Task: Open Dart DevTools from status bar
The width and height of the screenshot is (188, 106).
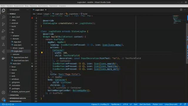Action: (x=145, y=104)
